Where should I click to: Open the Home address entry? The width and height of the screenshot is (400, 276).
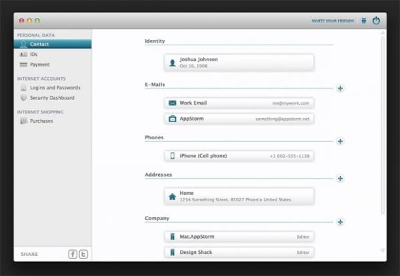click(x=239, y=196)
